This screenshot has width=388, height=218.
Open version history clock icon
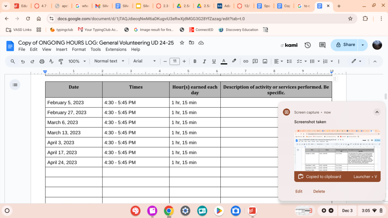click(308, 45)
